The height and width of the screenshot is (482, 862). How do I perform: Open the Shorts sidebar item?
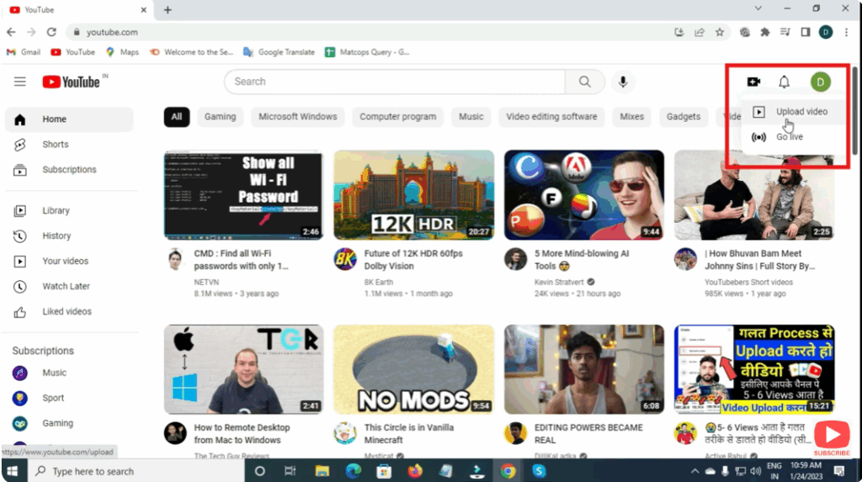(55, 145)
